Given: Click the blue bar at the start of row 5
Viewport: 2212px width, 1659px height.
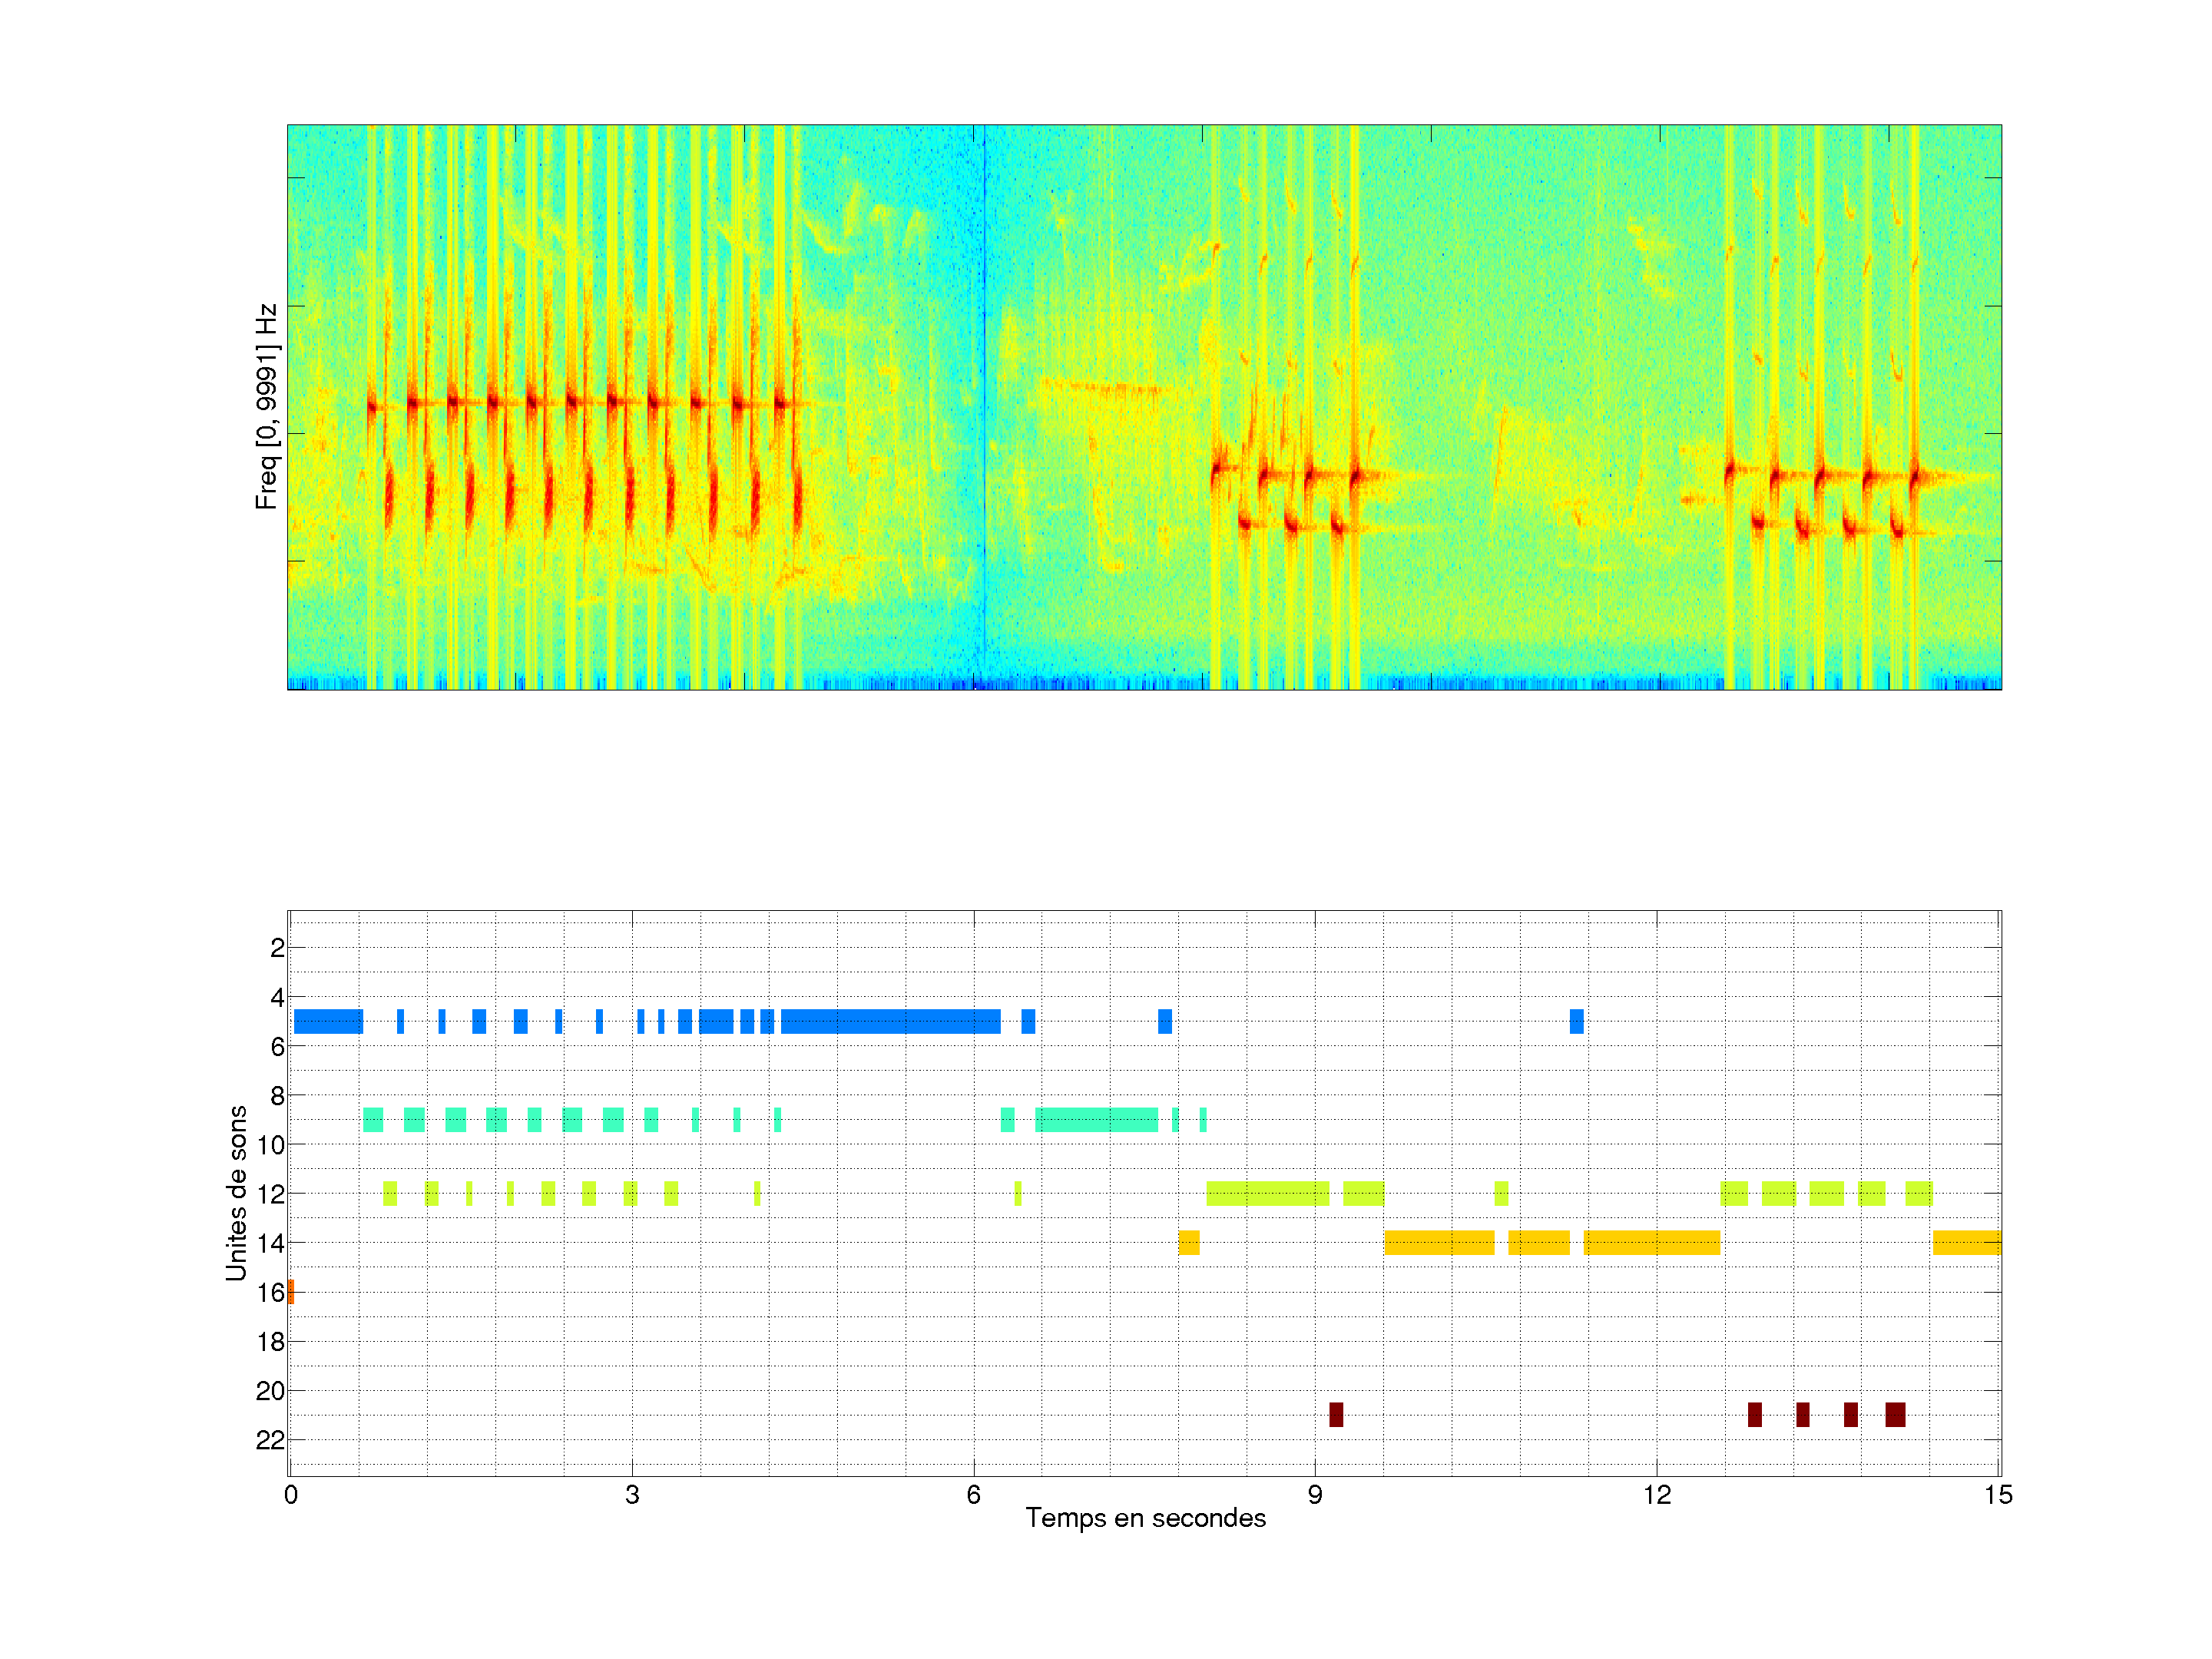Looking at the screenshot, I should [x=328, y=1021].
